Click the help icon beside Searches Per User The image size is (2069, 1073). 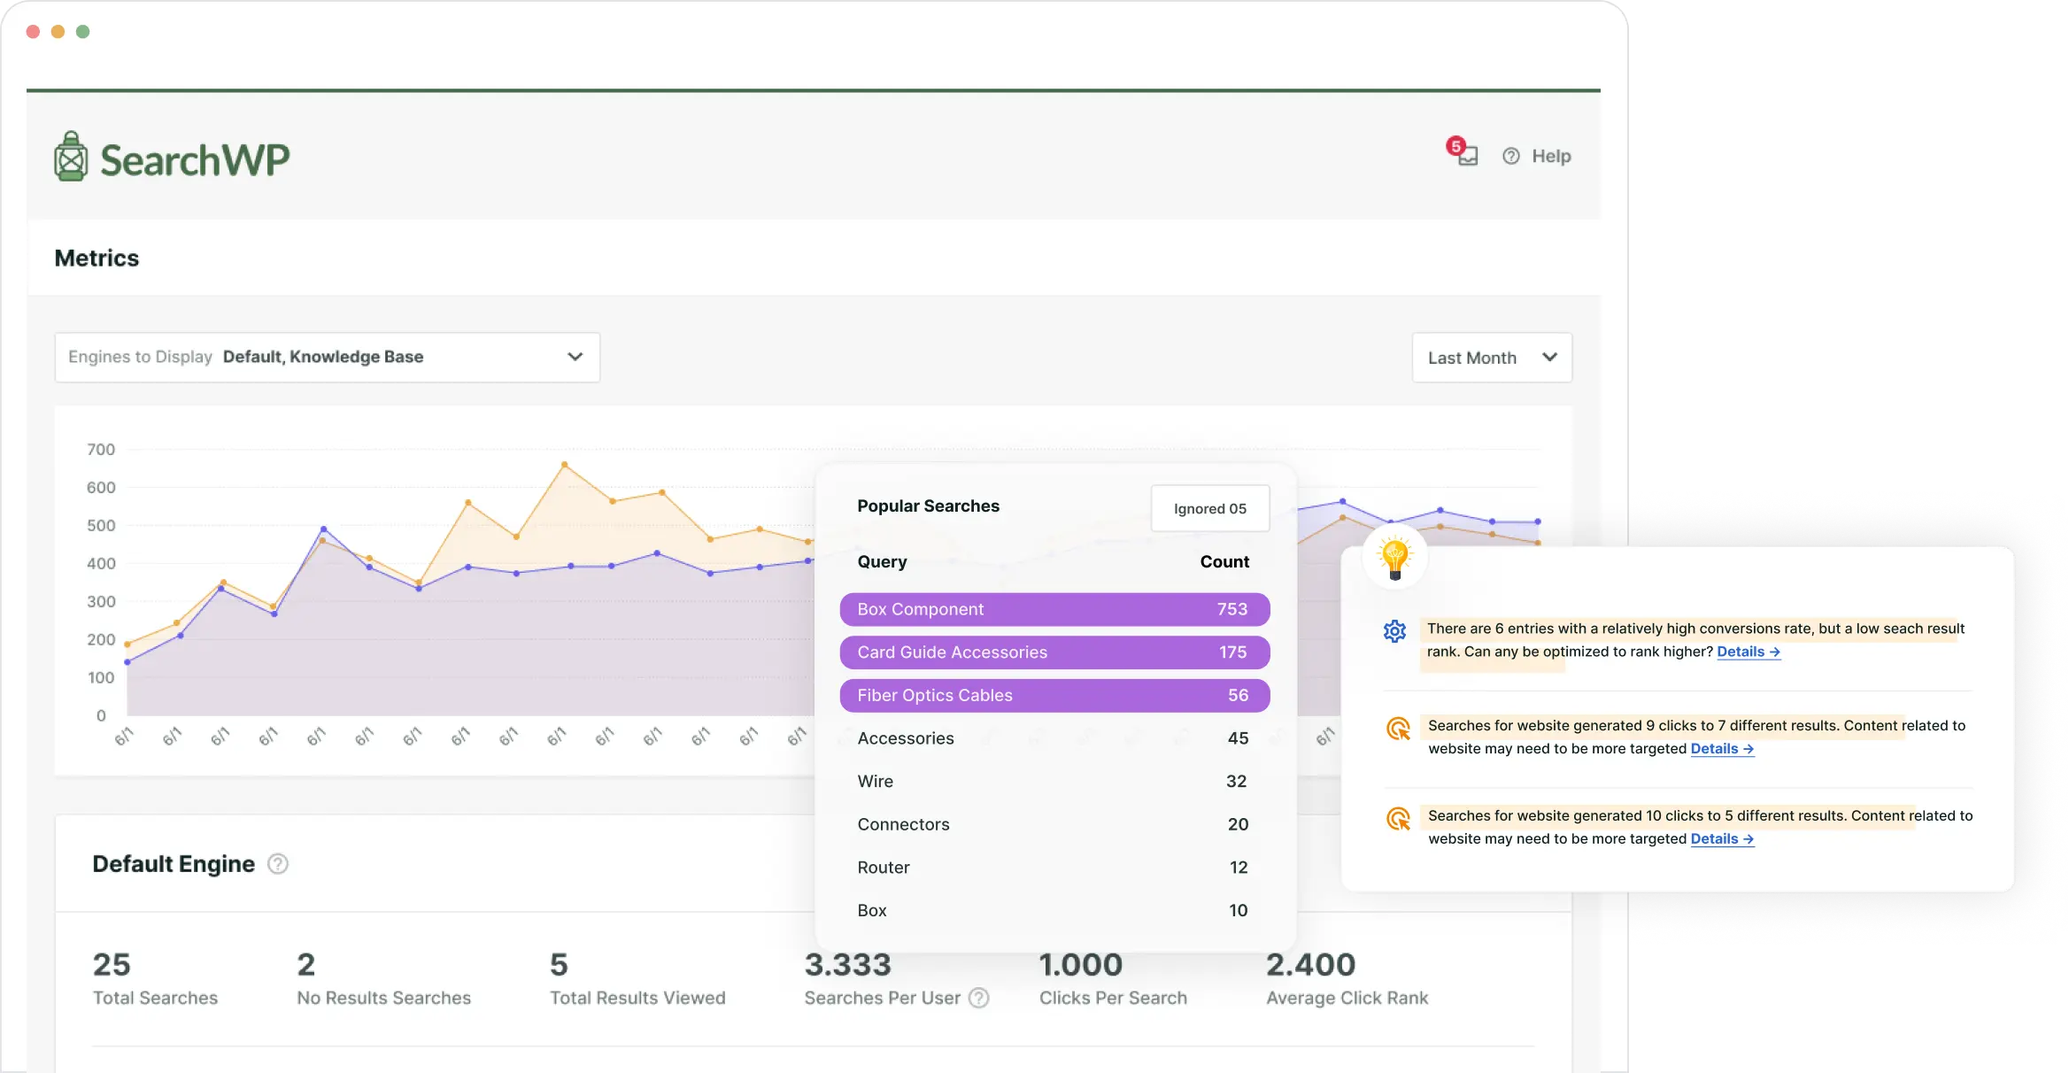[x=979, y=999]
